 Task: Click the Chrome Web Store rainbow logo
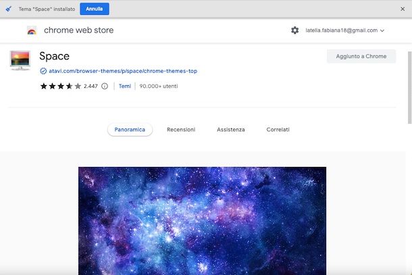coord(32,31)
